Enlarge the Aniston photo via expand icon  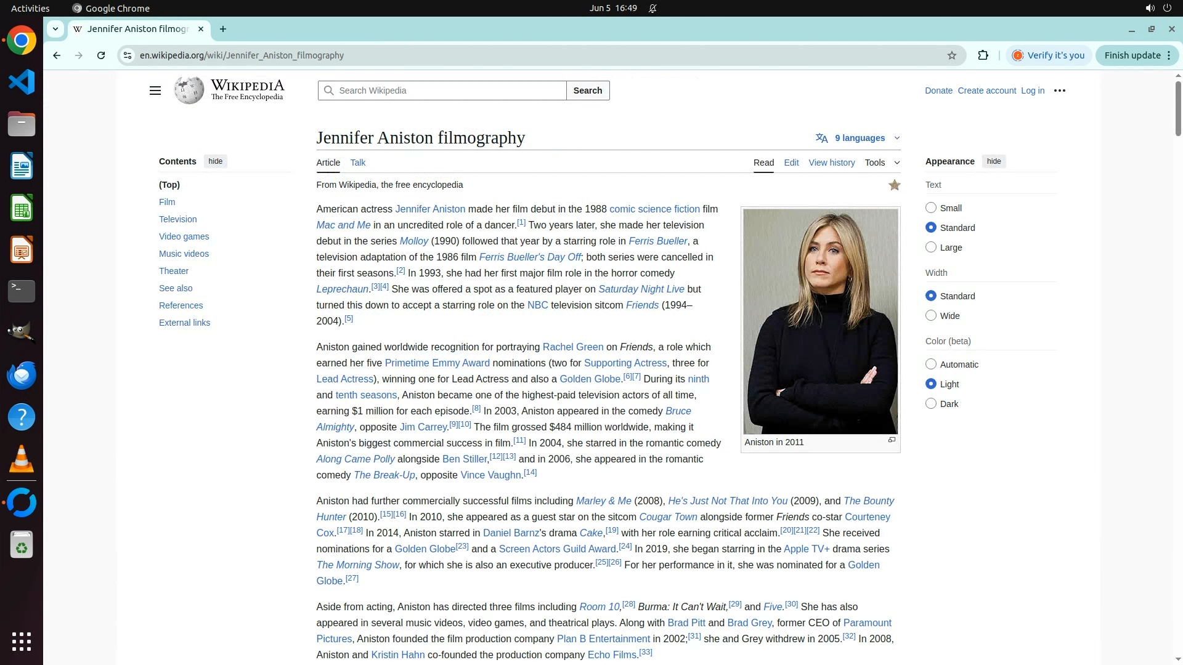891,440
